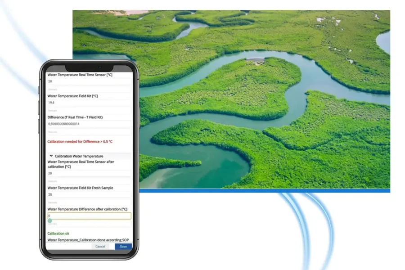Click the Difference (T Real Time - T Field Kit) field

tap(88, 124)
